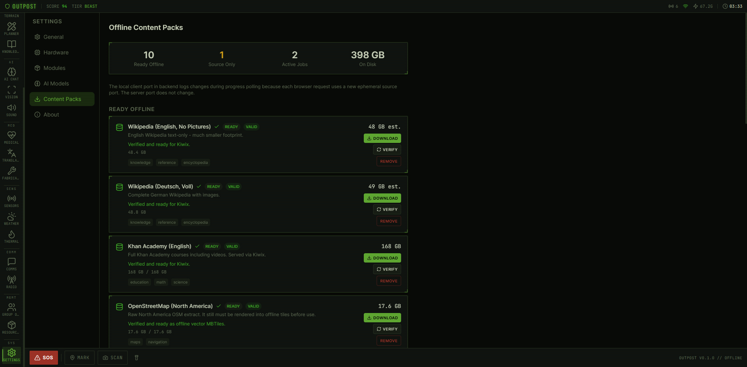Verify the Khan Academy (English) pack
The width and height of the screenshot is (747, 367).
pyautogui.click(x=387, y=269)
